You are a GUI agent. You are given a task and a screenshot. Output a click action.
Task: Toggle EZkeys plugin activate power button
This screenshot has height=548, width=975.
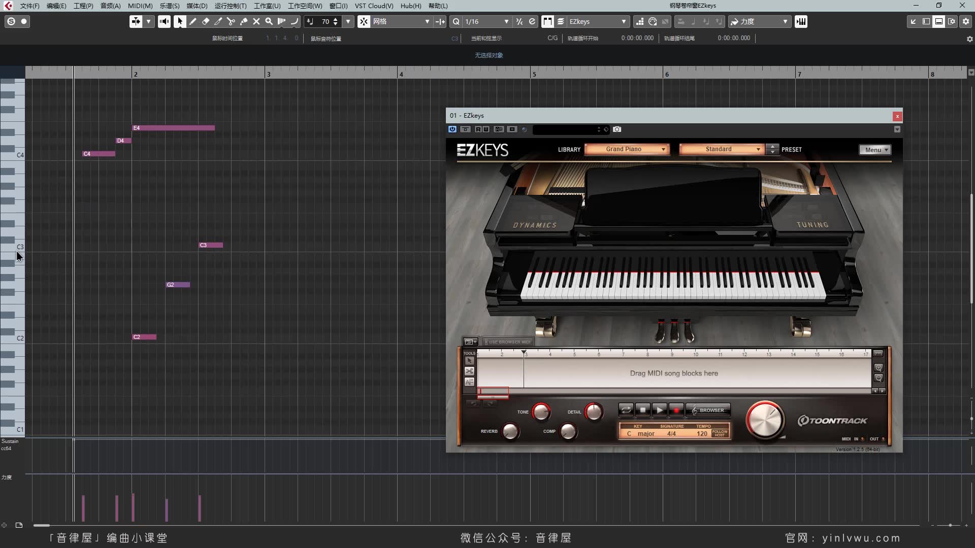coord(452,129)
